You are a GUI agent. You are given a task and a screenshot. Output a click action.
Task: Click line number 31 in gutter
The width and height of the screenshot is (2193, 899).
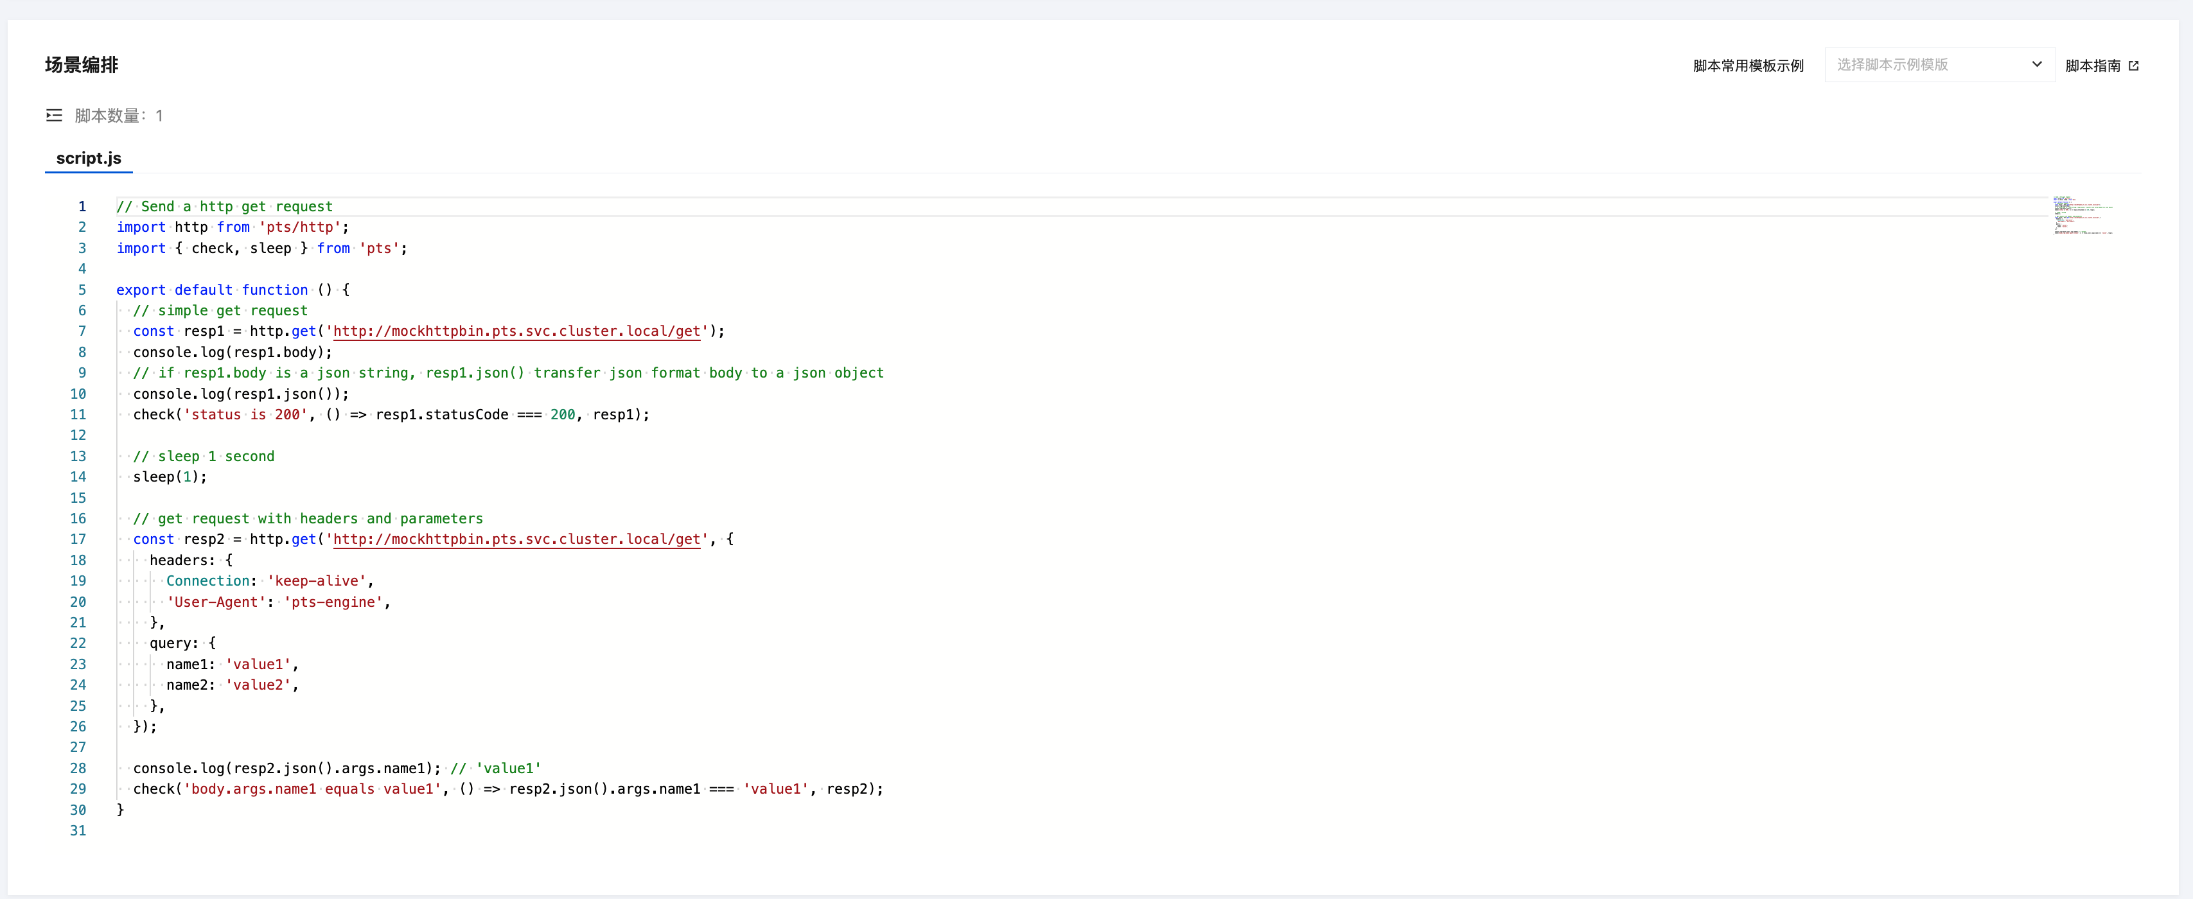[78, 830]
